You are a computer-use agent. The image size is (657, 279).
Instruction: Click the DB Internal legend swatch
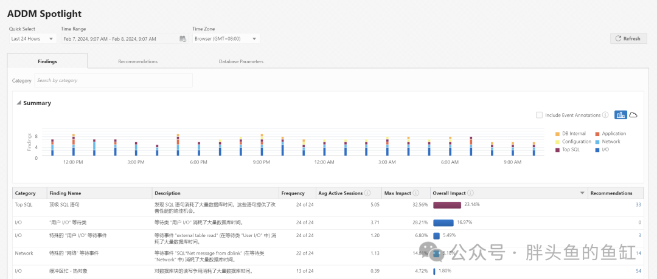pos(557,134)
